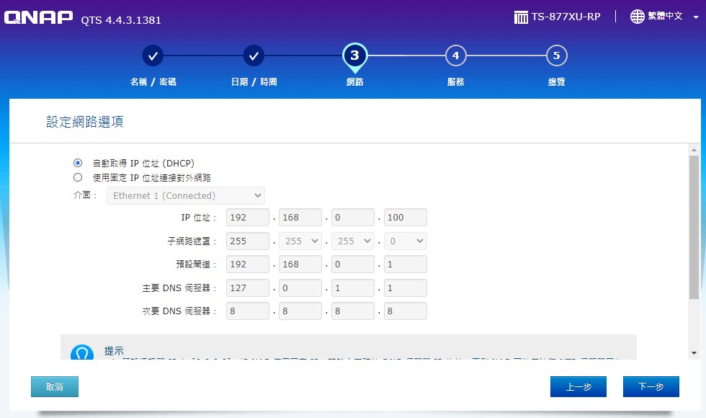Click the QNAP logo

point(38,17)
